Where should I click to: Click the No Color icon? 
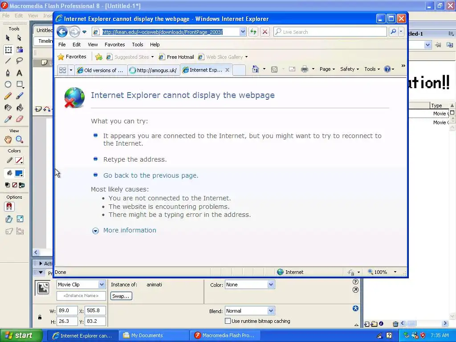click(15, 185)
